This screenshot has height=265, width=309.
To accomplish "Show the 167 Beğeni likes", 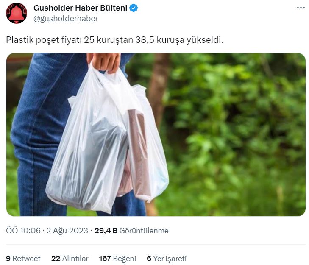I will pyautogui.click(x=117, y=259).
